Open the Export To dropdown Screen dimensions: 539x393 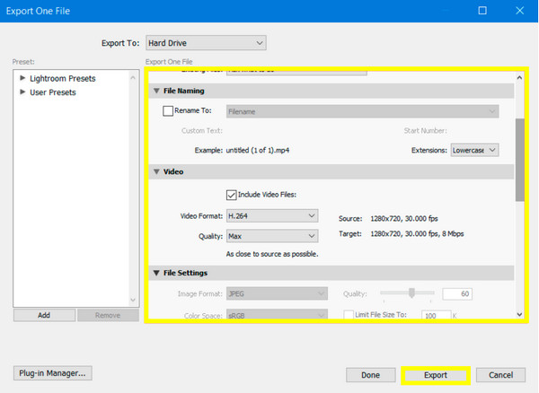(206, 43)
